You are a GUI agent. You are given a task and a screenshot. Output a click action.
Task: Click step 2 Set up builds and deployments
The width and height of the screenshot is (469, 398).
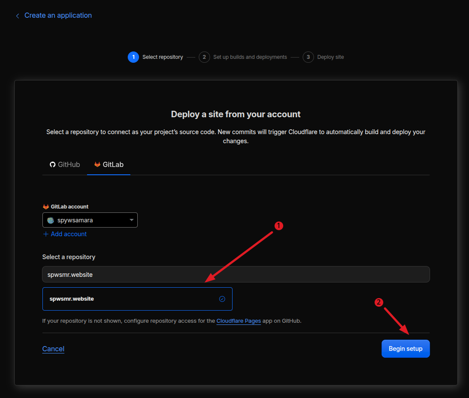pos(243,57)
